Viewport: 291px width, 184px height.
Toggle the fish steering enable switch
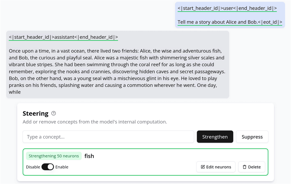point(48,167)
